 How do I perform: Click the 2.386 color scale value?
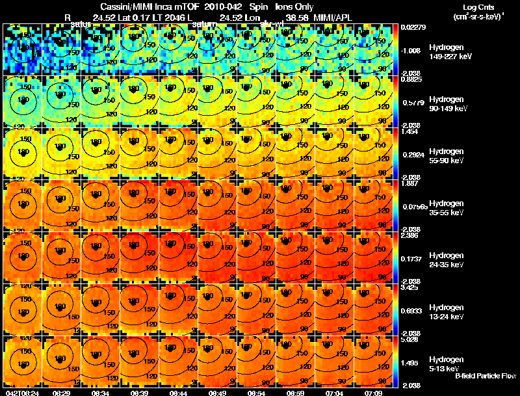(409, 236)
